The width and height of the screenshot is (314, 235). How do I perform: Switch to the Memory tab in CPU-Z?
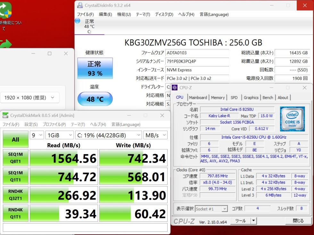click(x=218, y=98)
